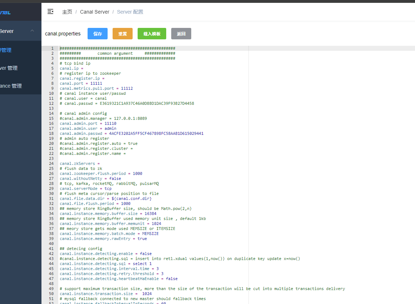Click the rawEntry true value
This screenshot has width=415, height=304.
point(142,239)
